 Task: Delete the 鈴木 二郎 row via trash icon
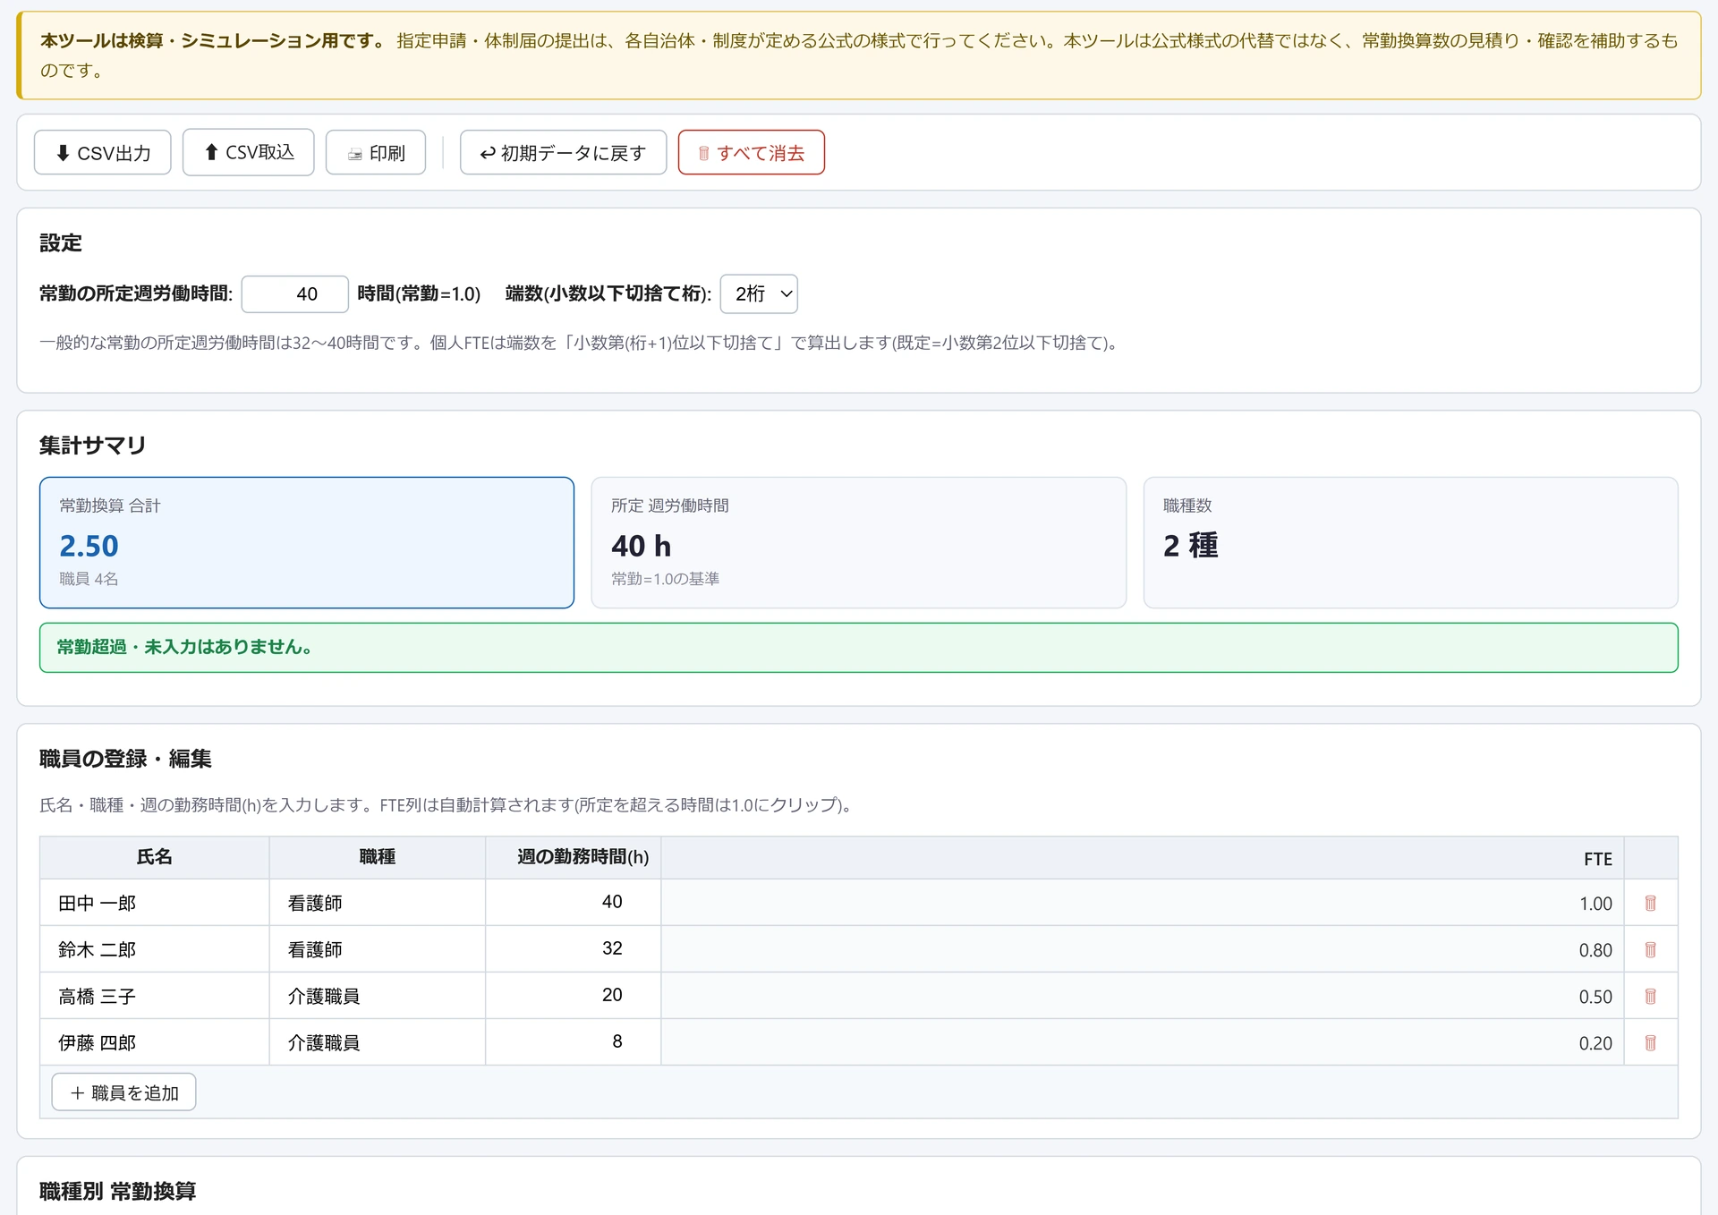pyautogui.click(x=1650, y=949)
